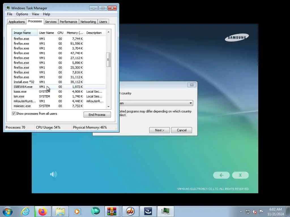
Task: Switch to the Performance tab
Action: pyautogui.click(x=69, y=22)
